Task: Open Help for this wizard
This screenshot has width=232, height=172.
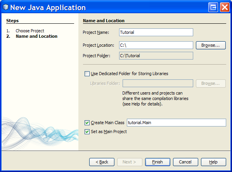Action: (x=213, y=162)
